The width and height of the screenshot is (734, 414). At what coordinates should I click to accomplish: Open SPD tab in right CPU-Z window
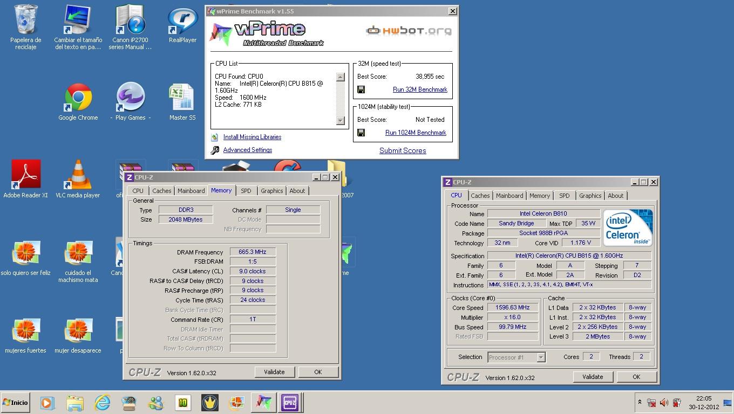pos(565,196)
